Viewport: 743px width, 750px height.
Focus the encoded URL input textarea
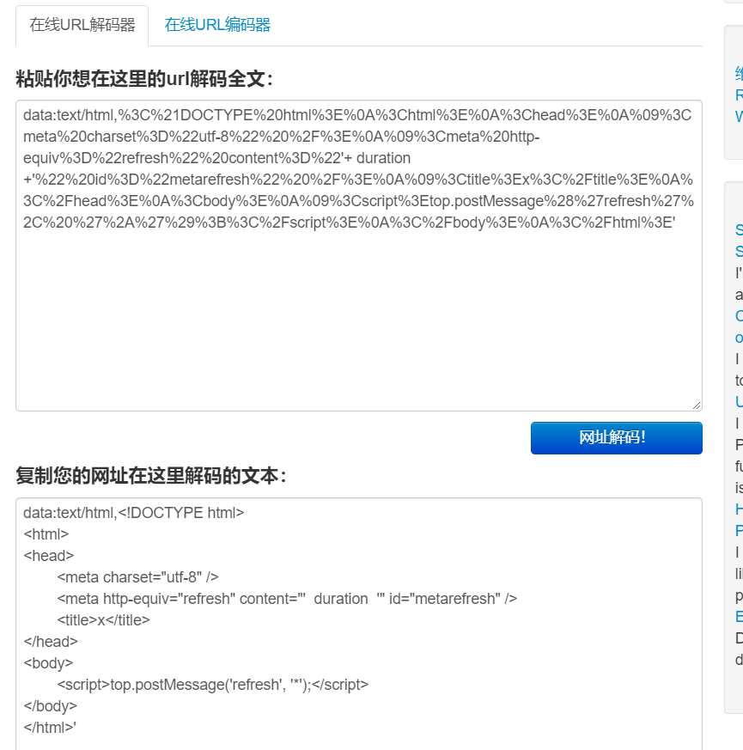click(x=359, y=255)
